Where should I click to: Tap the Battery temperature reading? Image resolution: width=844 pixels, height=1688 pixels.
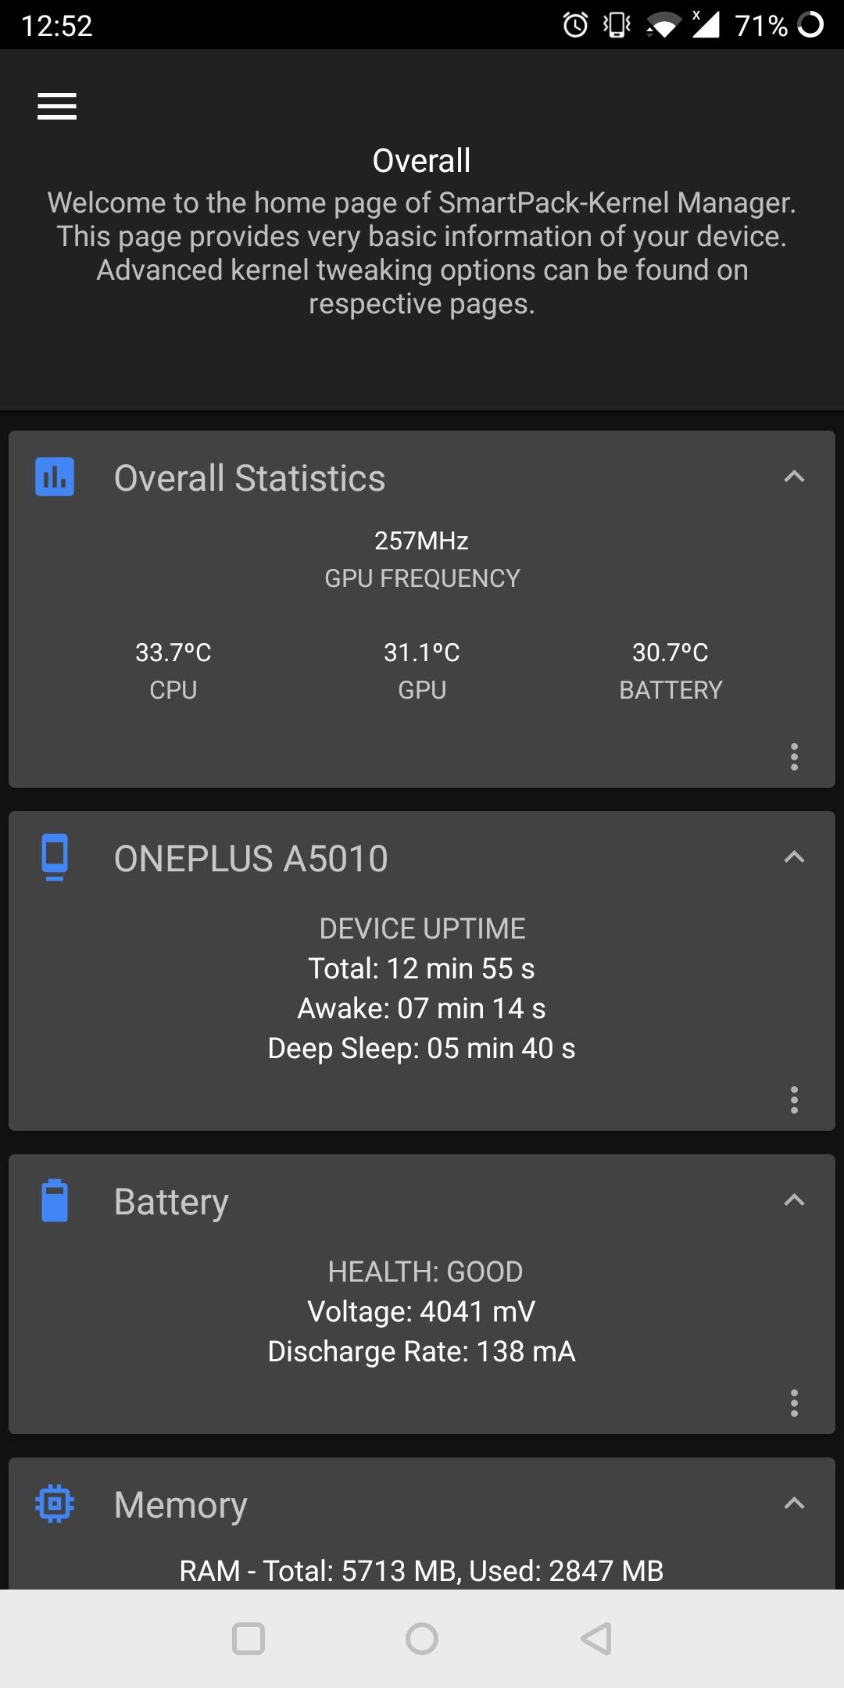pyautogui.click(x=671, y=653)
